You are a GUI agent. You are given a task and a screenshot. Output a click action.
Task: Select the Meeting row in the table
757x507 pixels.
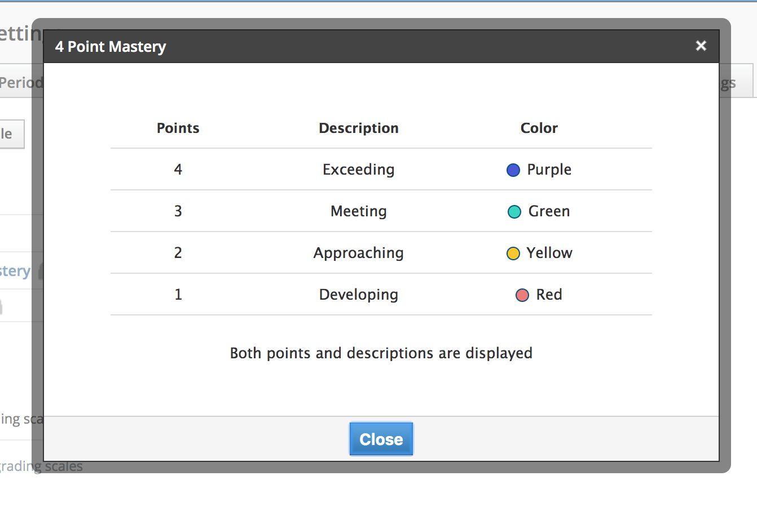point(381,211)
